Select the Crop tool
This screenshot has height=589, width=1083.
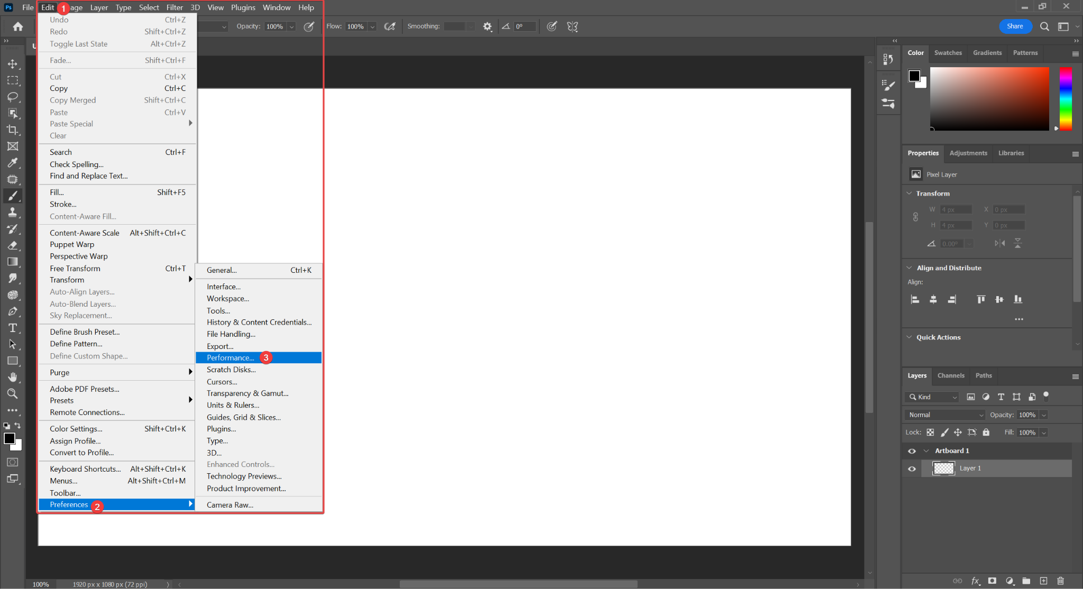click(13, 130)
